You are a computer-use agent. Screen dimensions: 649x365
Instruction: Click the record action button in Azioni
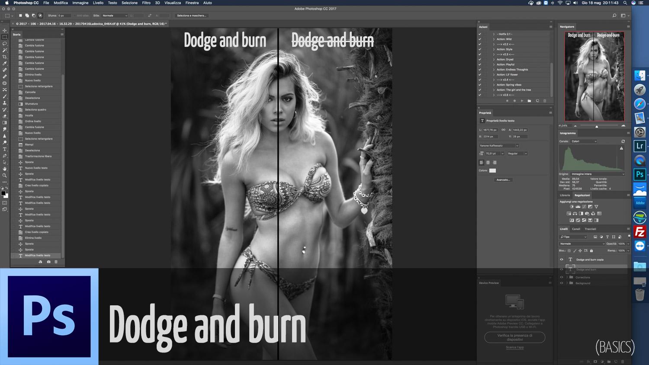pyautogui.click(x=514, y=101)
